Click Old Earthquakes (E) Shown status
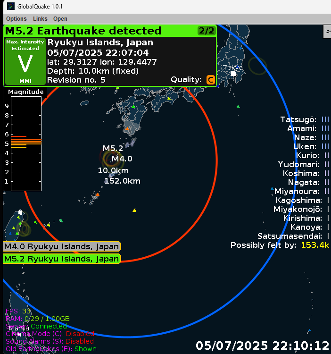Screen dimensions: 331x354 [51, 349]
